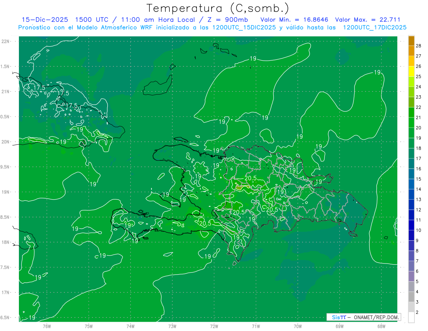Pick the yellow swatch between 25 and 26

411,71
